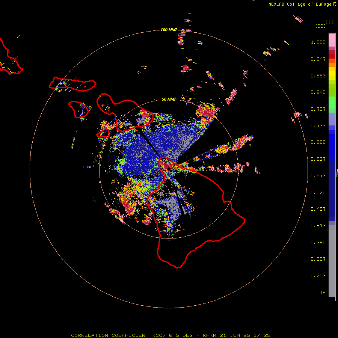Click the 0.307 color scale label
This screenshot has height=338, width=338.
318,259
